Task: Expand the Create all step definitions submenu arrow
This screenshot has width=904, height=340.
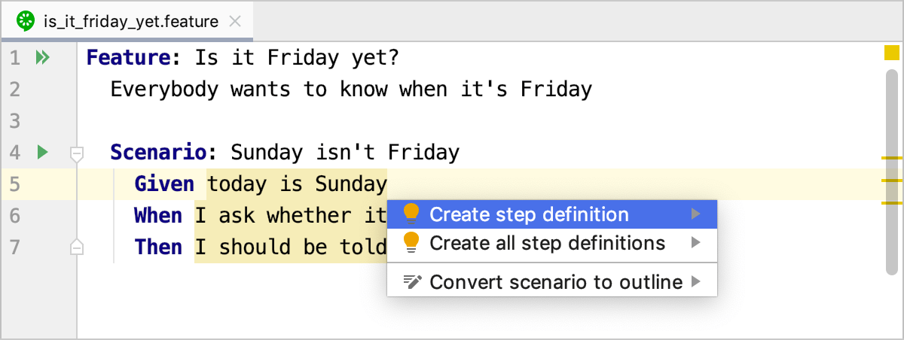Action: [695, 243]
